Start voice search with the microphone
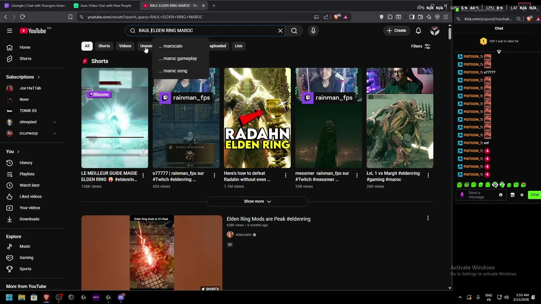The width and height of the screenshot is (541, 304). pyautogui.click(x=313, y=30)
